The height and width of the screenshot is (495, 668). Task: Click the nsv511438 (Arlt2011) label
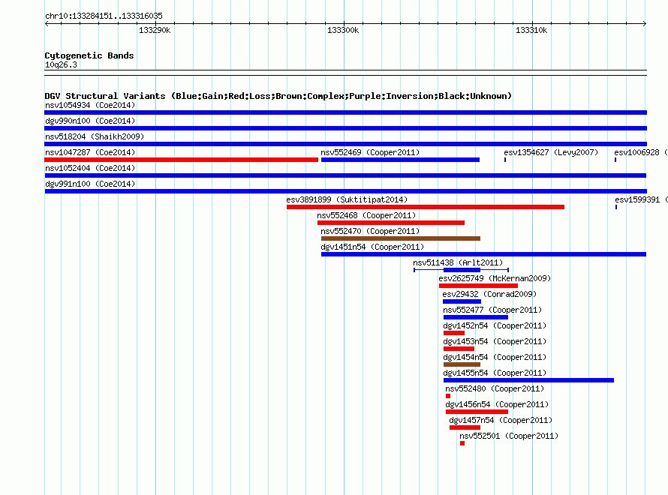458,262
